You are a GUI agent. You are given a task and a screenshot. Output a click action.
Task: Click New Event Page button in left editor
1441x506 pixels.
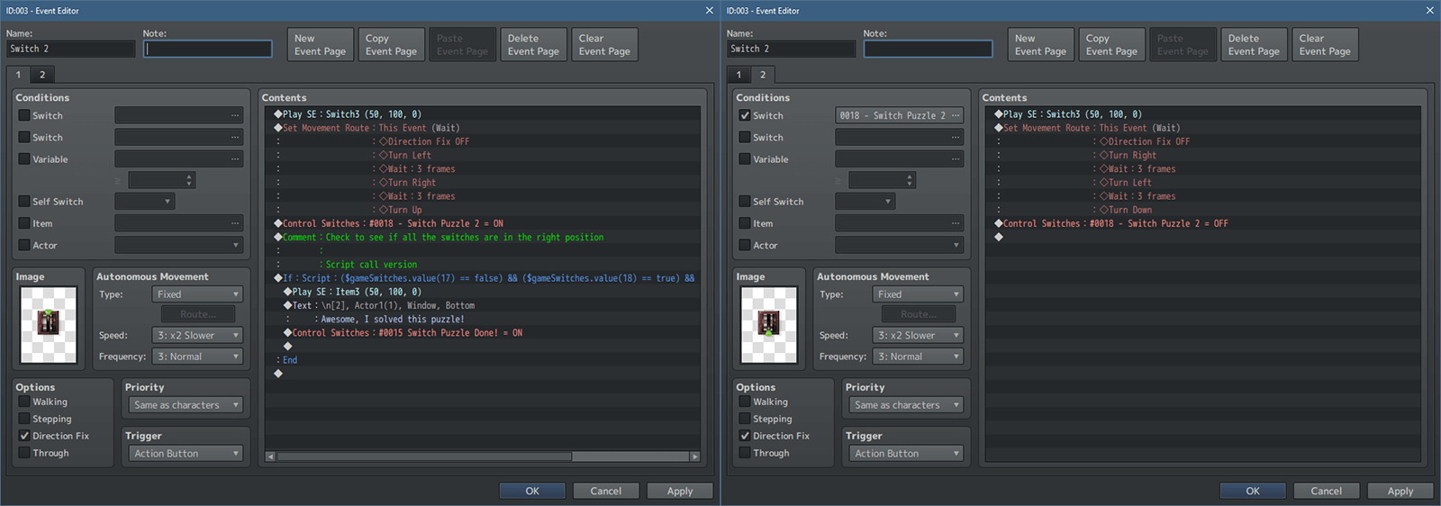(x=320, y=45)
